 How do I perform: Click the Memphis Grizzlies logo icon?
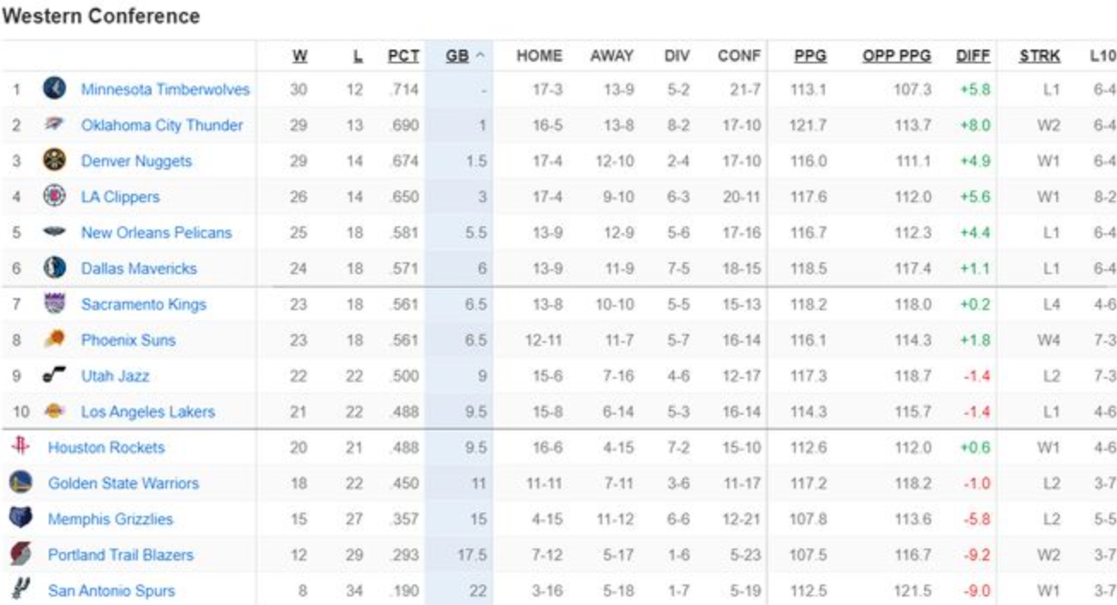click(21, 518)
